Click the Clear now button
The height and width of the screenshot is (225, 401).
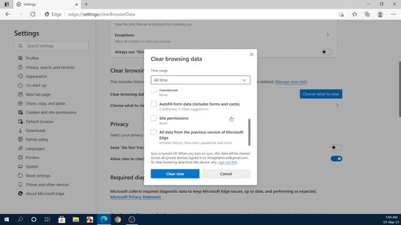(175, 174)
